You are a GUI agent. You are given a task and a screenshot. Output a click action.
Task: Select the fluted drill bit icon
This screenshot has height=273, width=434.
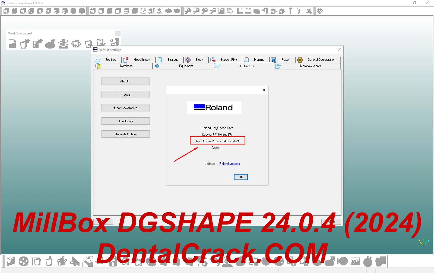(x=299, y=11)
